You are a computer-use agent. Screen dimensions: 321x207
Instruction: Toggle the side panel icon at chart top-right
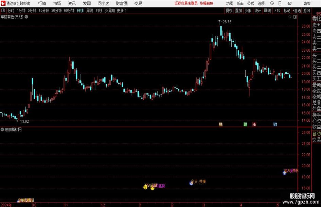click(295, 17)
